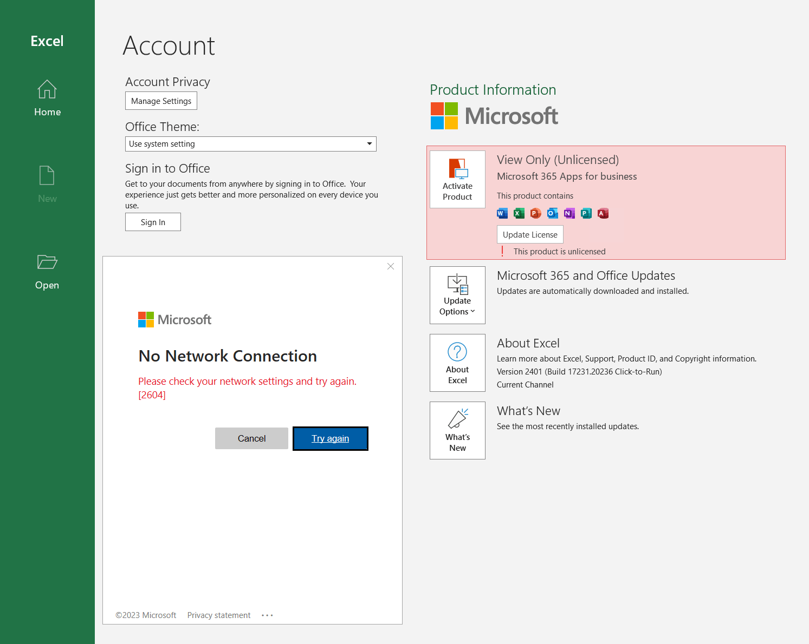
Task: Close the No Network Connection dialog
Action: [391, 266]
